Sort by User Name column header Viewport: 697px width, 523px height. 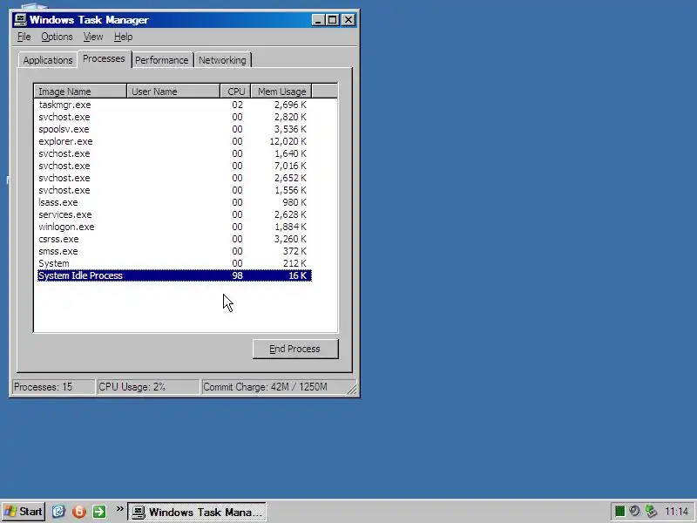click(173, 92)
